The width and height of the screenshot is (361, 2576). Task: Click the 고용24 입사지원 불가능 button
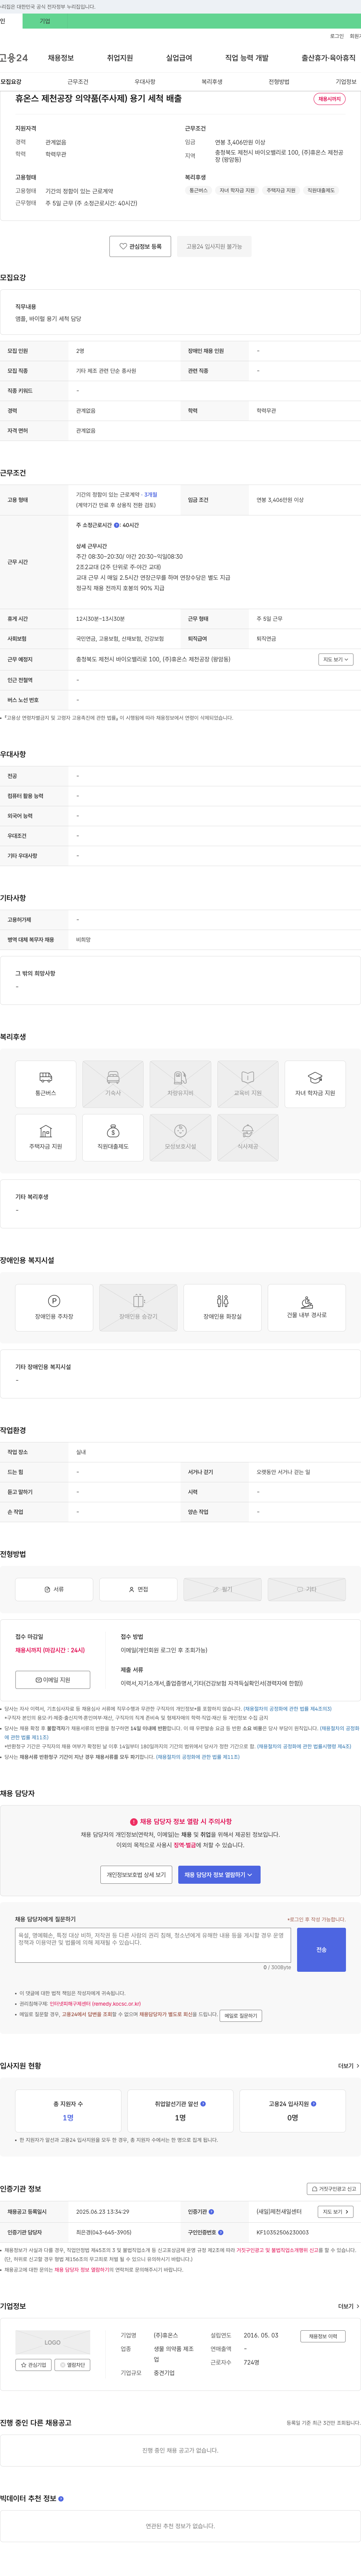(214, 246)
